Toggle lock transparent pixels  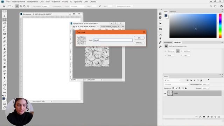173,88
